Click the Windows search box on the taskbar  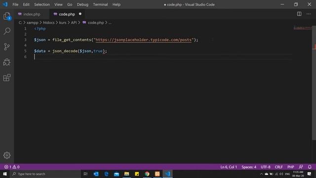pyautogui.click(x=46, y=174)
